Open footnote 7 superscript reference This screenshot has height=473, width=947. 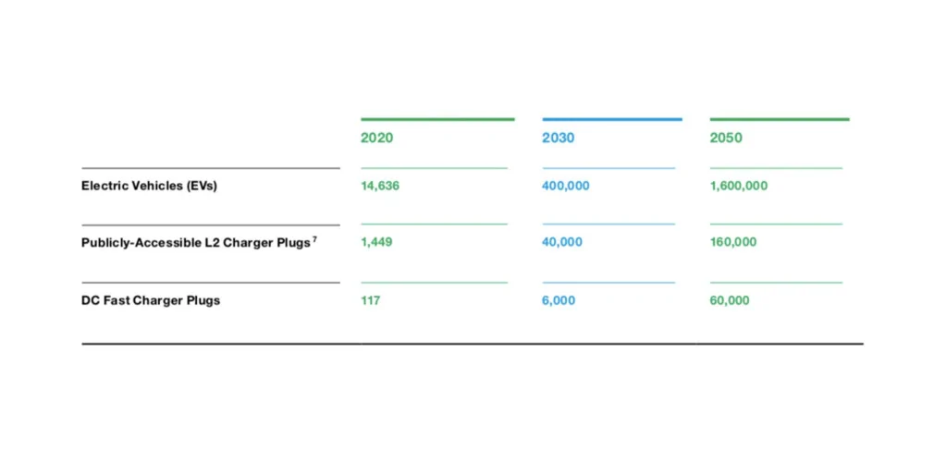click(314, 239)
